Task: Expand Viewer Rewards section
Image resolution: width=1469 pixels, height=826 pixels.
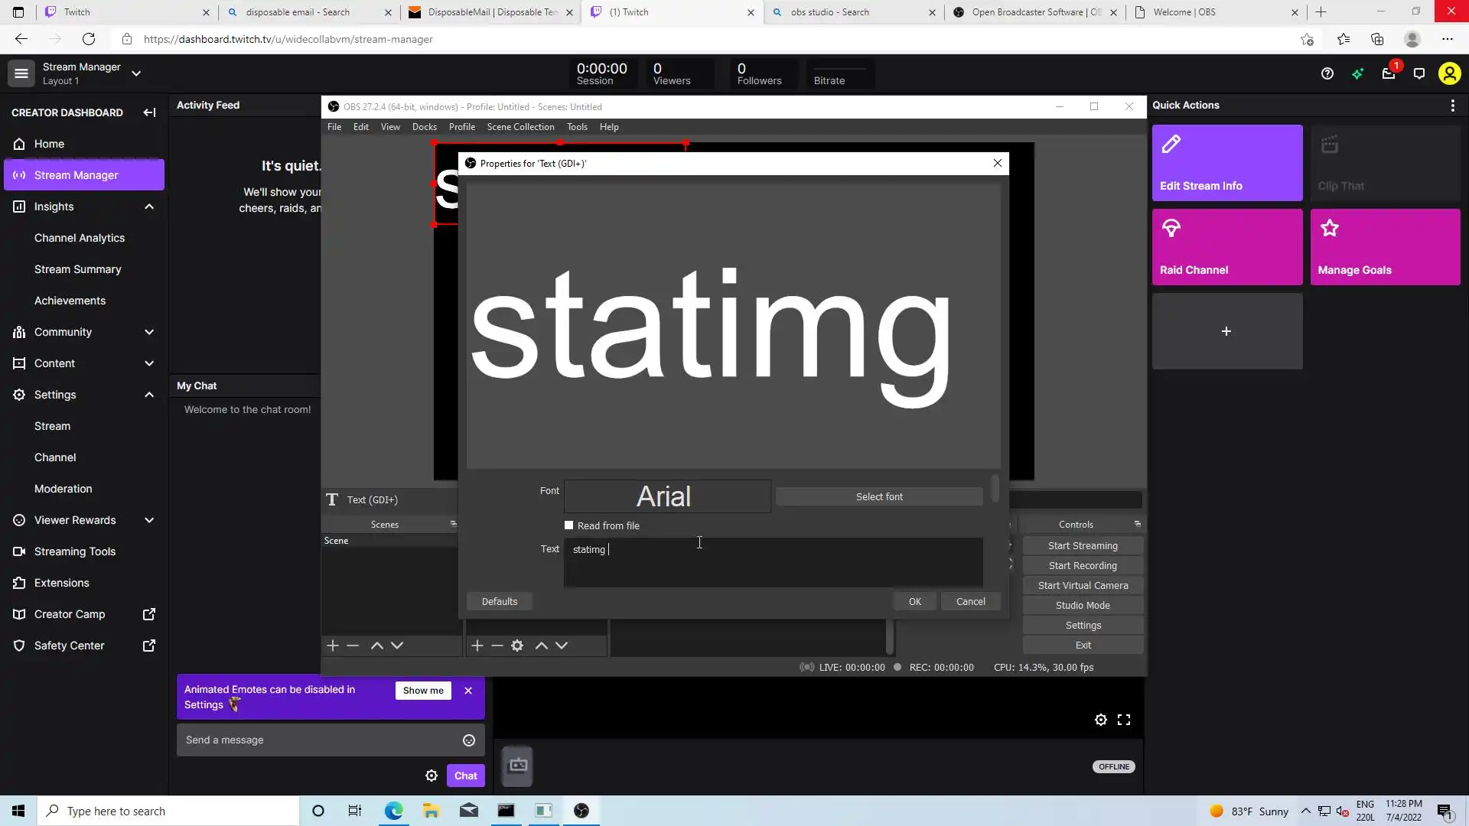Action: tap(149, 520)
